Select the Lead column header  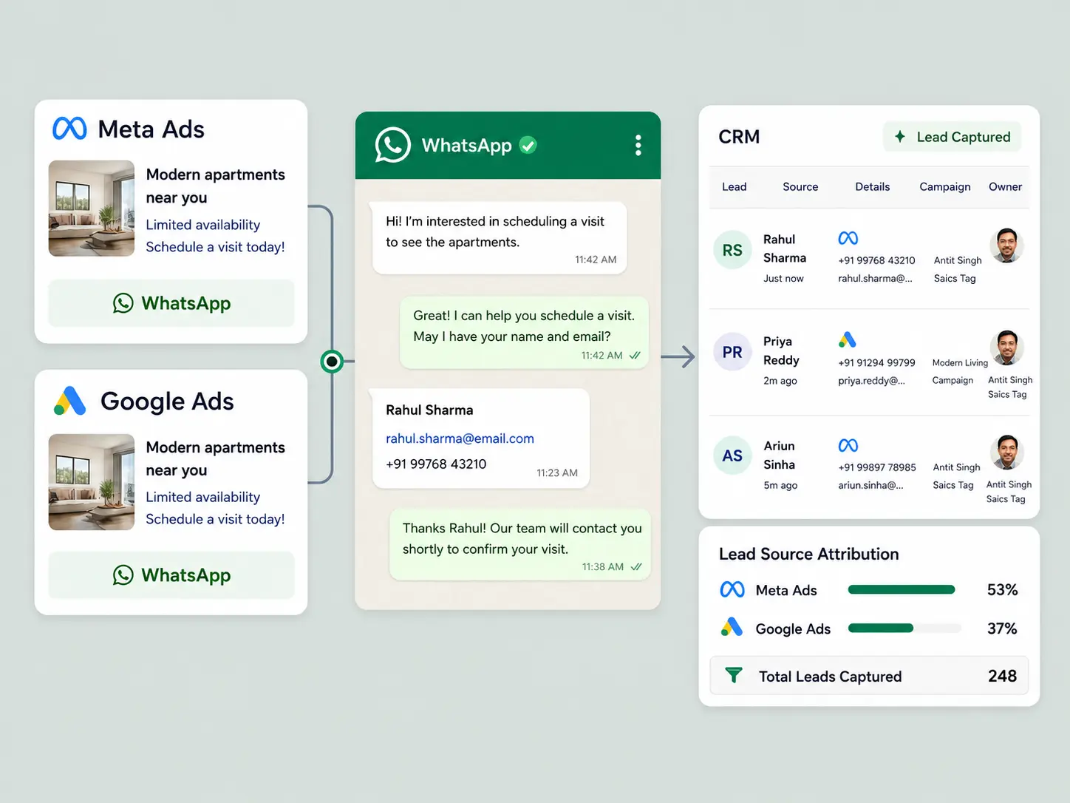tap(734, 186)
